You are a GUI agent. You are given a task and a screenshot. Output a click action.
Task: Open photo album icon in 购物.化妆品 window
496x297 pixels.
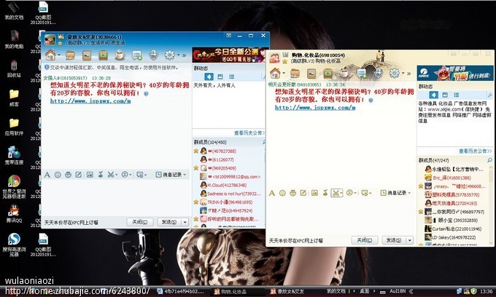pyautogui.click(x=311, y=74)
